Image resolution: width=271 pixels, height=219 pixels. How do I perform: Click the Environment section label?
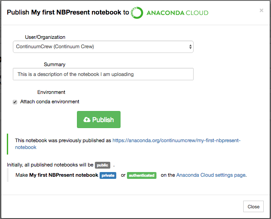click(x=51, y=92)
